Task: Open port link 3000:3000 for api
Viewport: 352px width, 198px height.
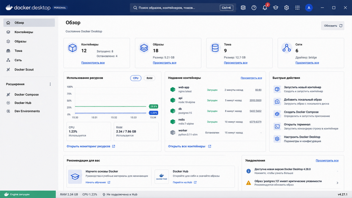Action: (x=256, y=100)
